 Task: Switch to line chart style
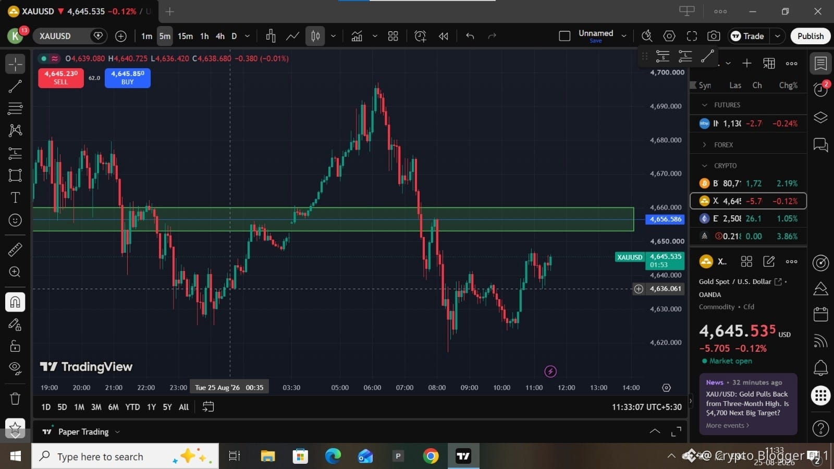[x=292, y=36]
